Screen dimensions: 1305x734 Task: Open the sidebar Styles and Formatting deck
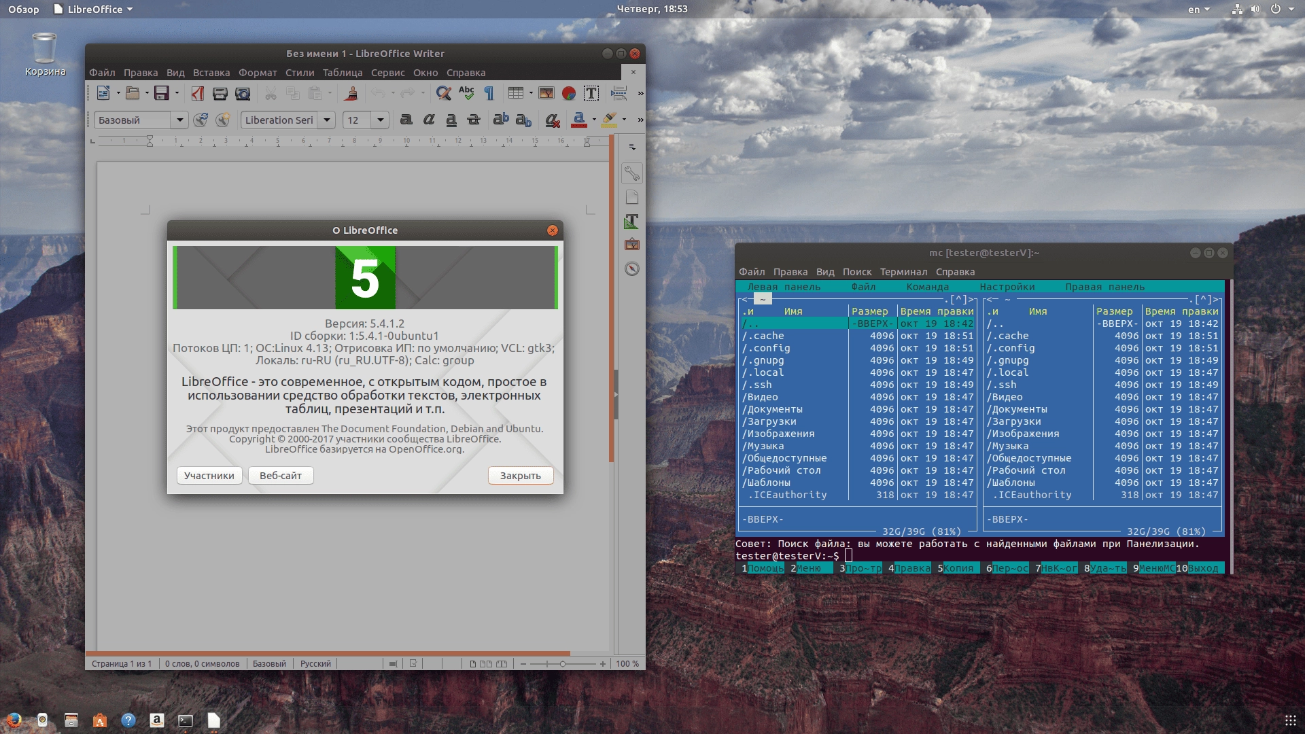point(632,221)
